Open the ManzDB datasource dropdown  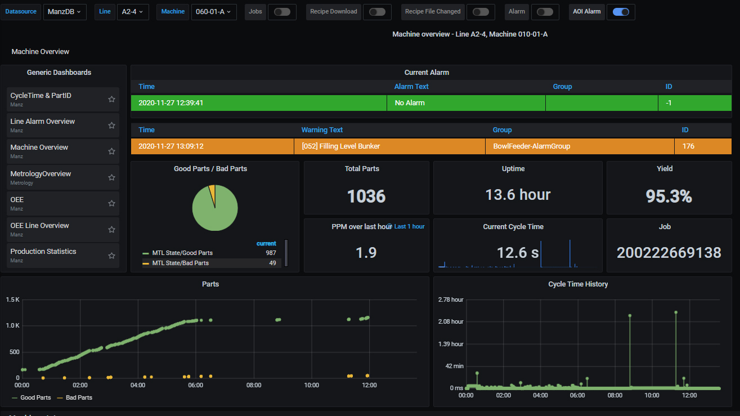(65, 12)
